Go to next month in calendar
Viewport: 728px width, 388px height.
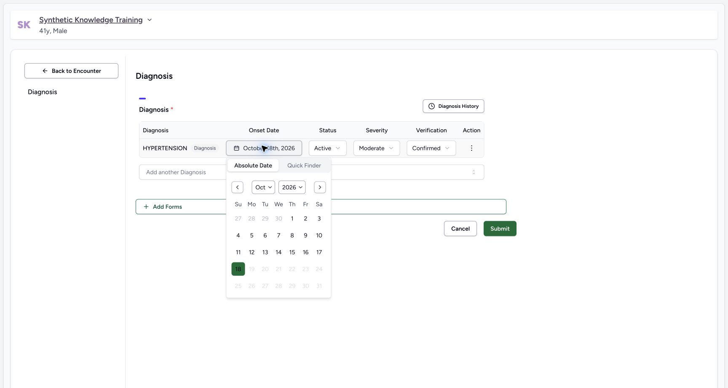pyautogui.click(x=320, y=187)
